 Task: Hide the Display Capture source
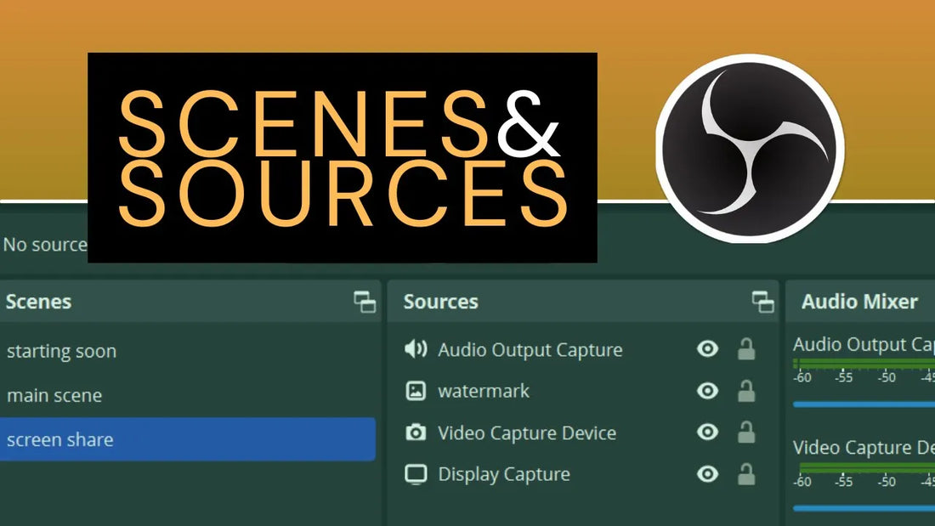click(707, 474)
